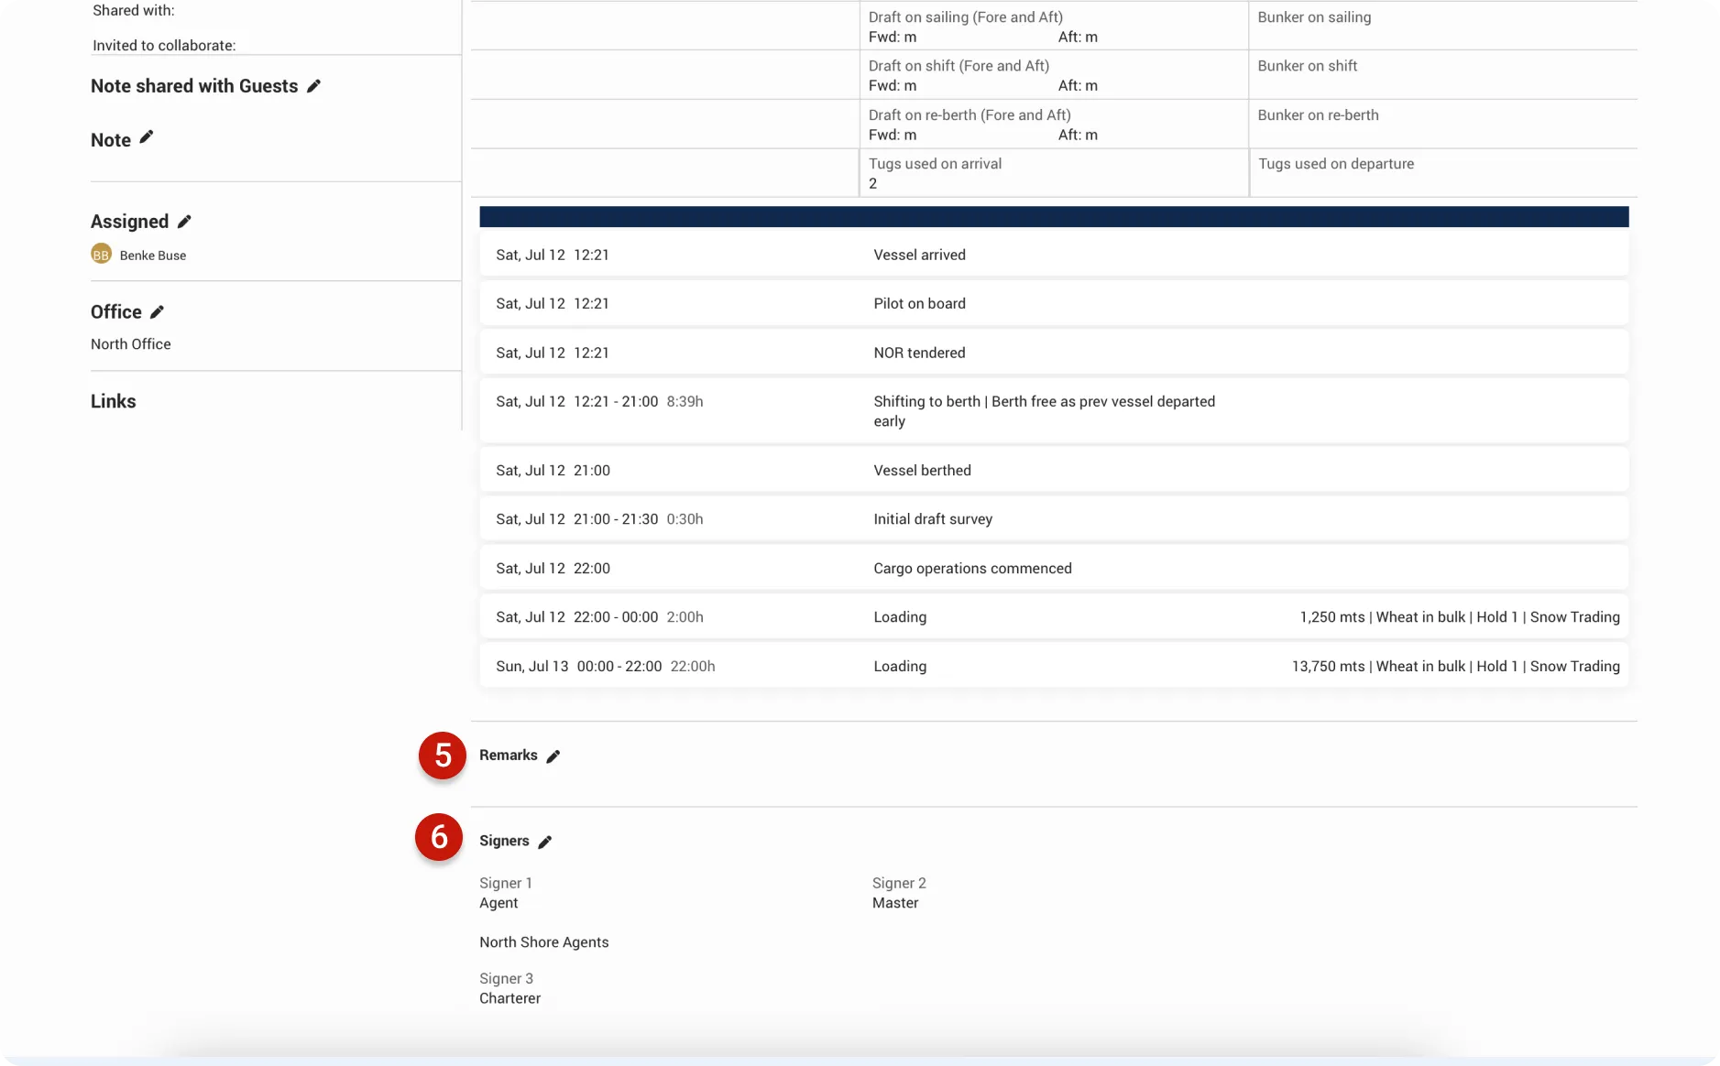Click the Tugs used on arrival field
The width and height of the screenshot is (1720, 1066).
click(1054, 173)
